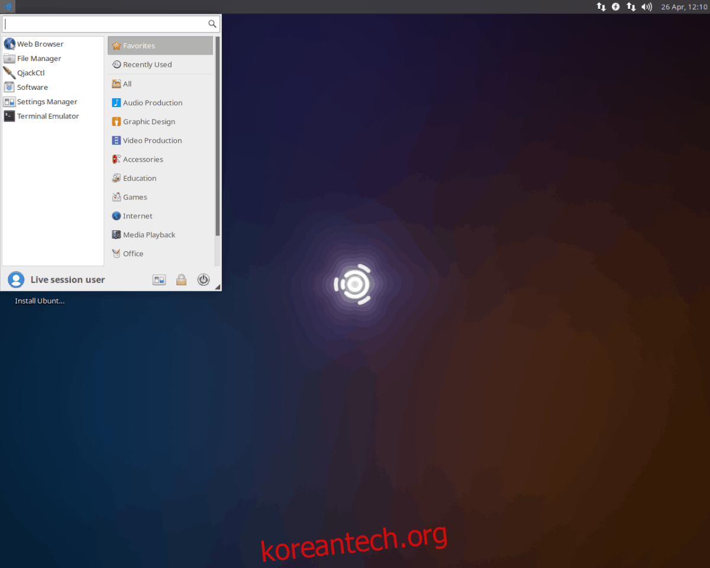Click the clock showing 26 Apr, 12:10
Viewport: 710px width, 568px height.
pyautogui.click(x=683, y=7)
